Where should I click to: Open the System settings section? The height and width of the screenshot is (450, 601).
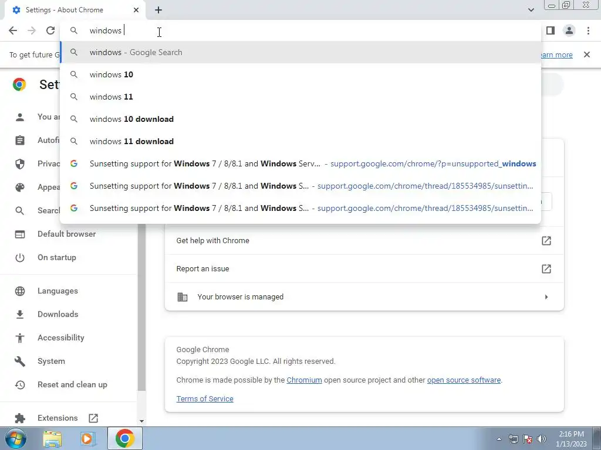(51, 361)
